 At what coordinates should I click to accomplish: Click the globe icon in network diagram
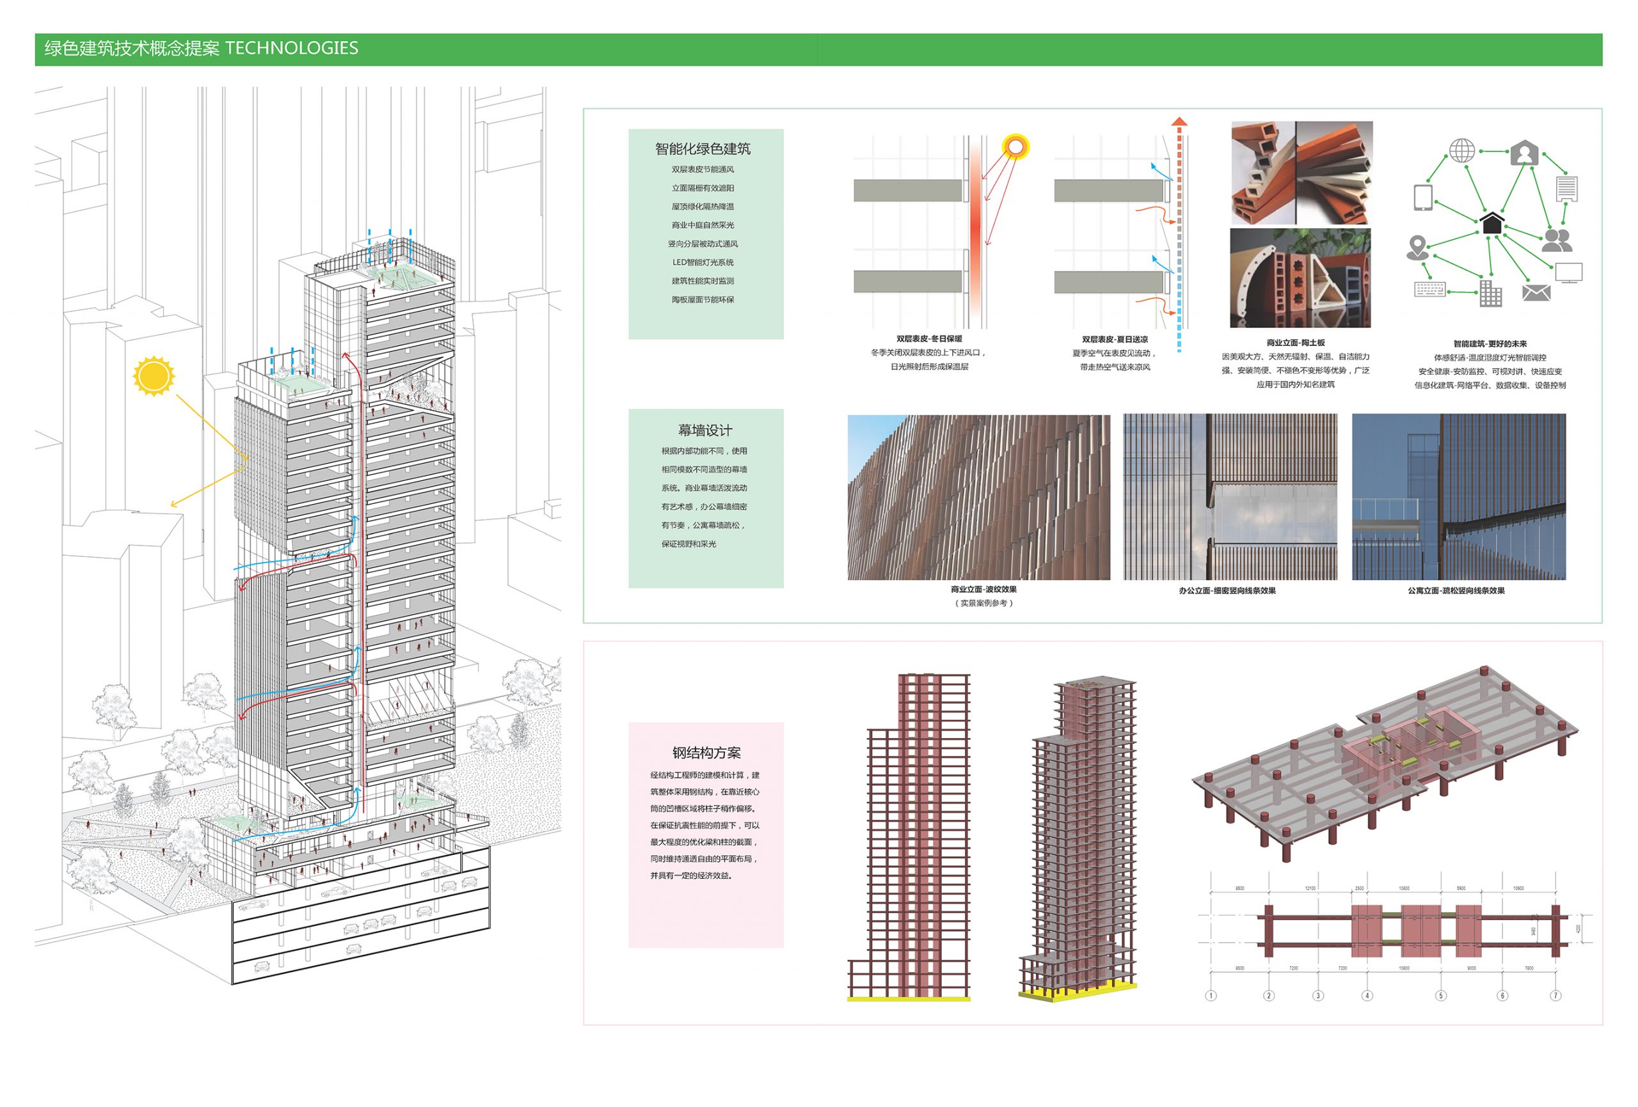[x=1462, y=150]
